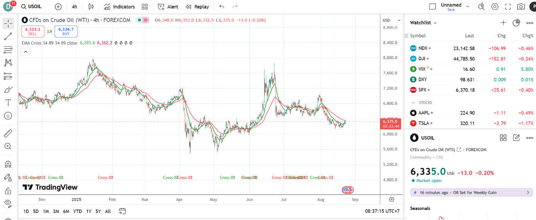Switch to the 1Y time range
Image resolution: width=536 pixels, height=220 pixels.
pos(89,211)
